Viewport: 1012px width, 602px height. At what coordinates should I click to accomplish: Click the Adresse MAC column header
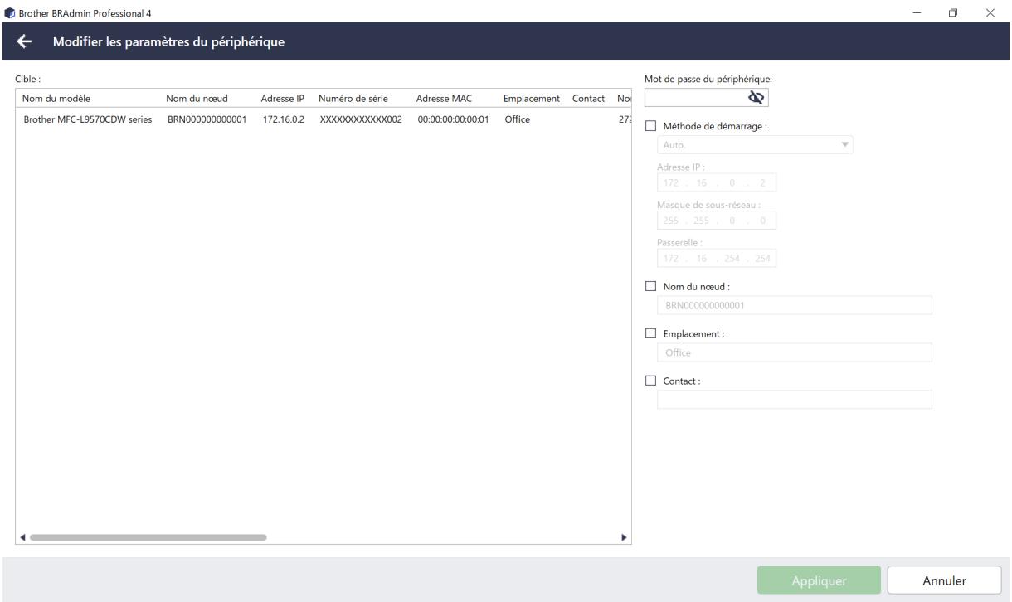pos(444,100)
